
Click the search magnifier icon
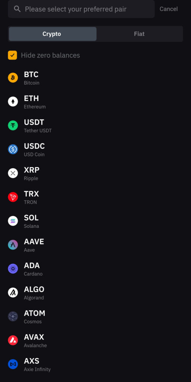[17, 9]
